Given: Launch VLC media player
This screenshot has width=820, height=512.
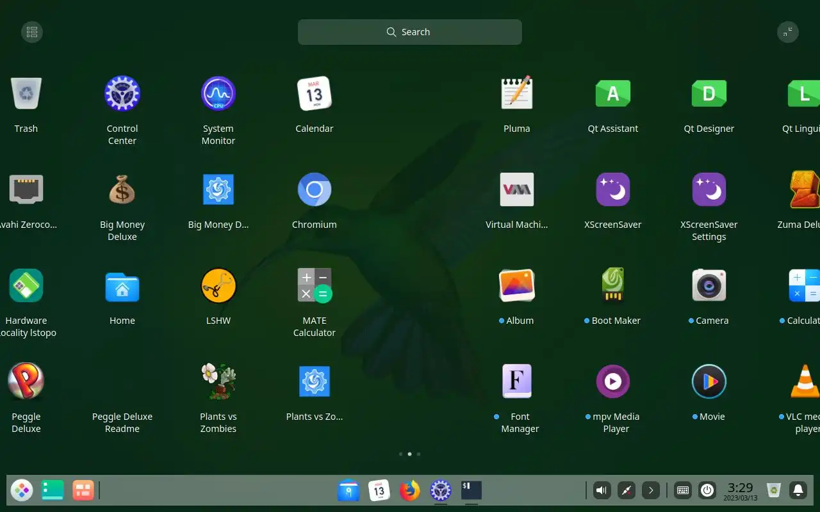Looking at the screenshot, I should click(805, 381).
